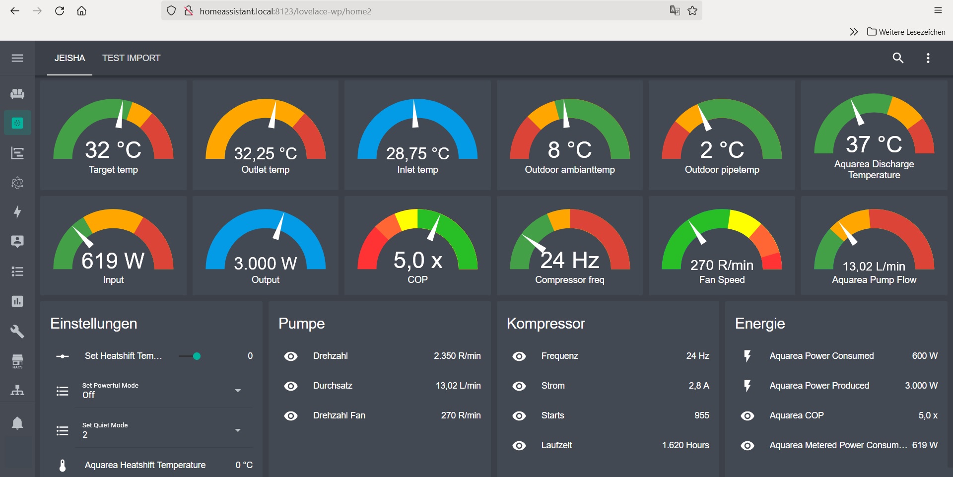Select the highlighted heat pump dashboard icon

coord(17,123)
